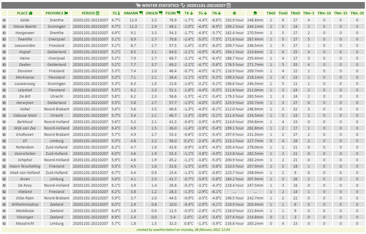Click the FSUM value 68.7 in Heino row

click(x=173, y=58)
